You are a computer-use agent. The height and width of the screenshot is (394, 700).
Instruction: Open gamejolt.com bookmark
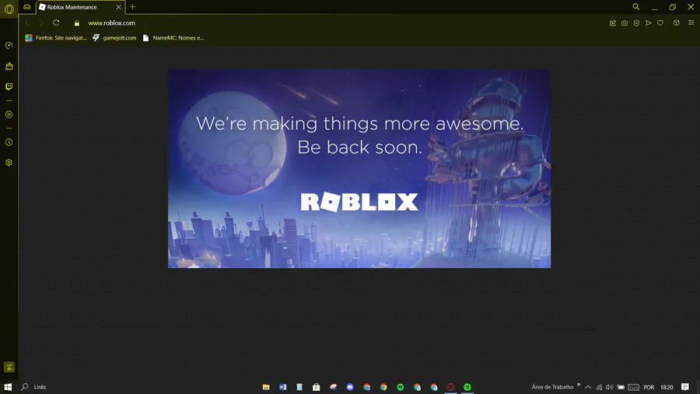114,38
